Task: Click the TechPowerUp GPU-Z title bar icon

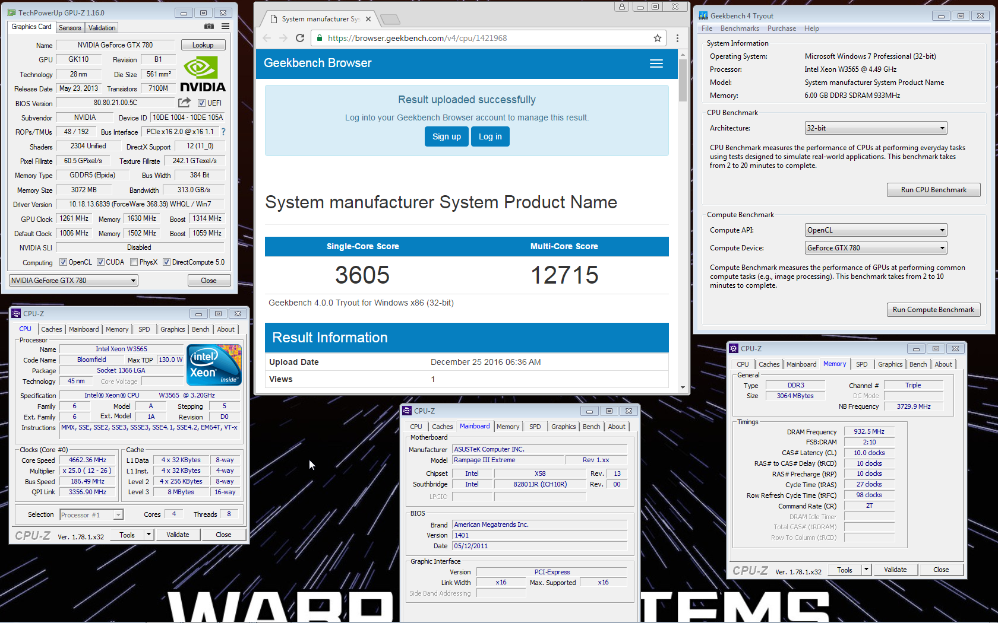Action: pos(11,12)
